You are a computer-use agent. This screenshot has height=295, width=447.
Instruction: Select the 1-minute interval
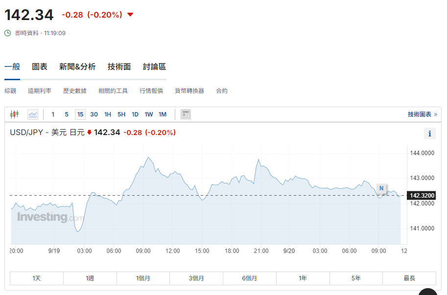click(x=53, y=114)
